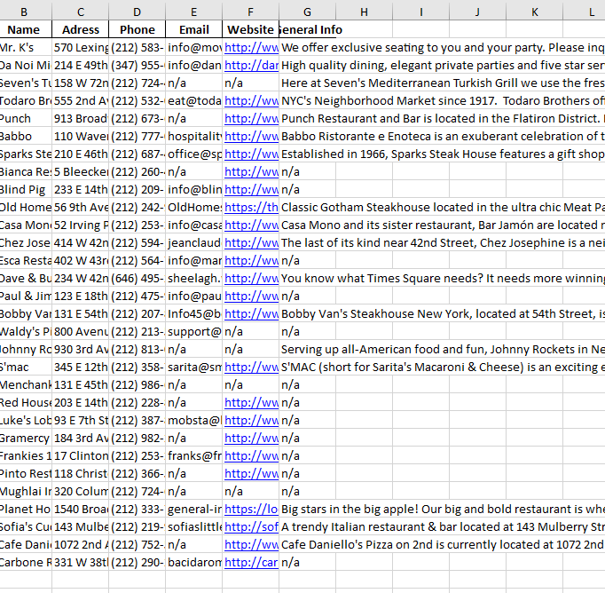
Task: Click the General Info header cell
Action: coord(307,29)
